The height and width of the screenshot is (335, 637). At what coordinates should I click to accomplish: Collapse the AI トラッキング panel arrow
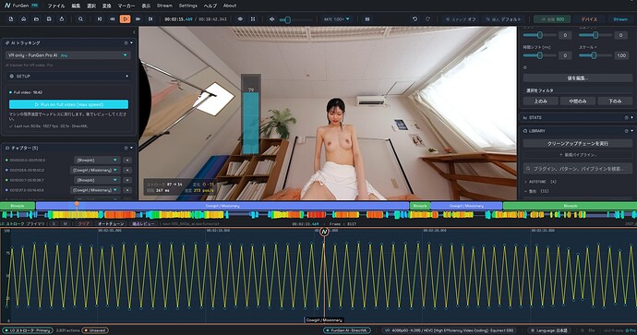click(132, 42)
